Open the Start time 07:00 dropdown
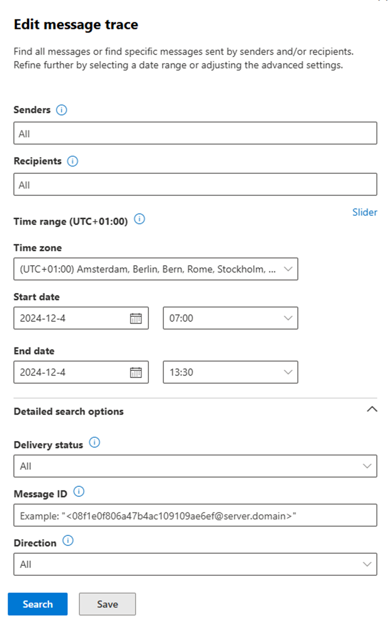 [x=230, y=318]
